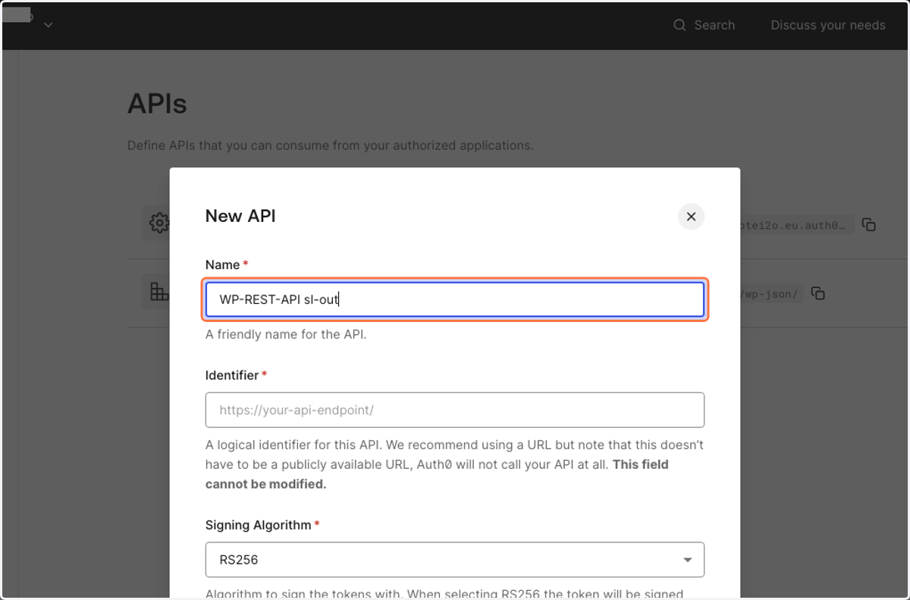Click the gear icon of first API row
The width and height of the screenshot is (910, 600).
pos(158,223)
